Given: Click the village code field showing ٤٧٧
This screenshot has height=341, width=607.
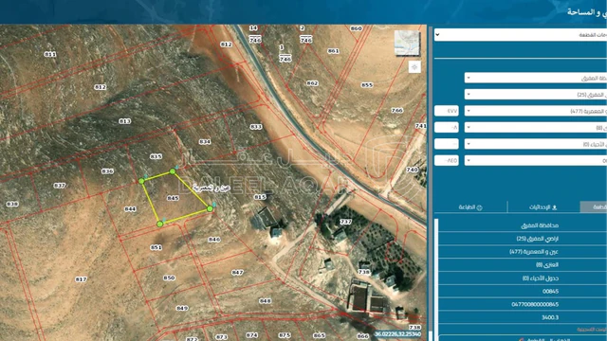Looking at the screenshot, I should click(x=447, y=111).
